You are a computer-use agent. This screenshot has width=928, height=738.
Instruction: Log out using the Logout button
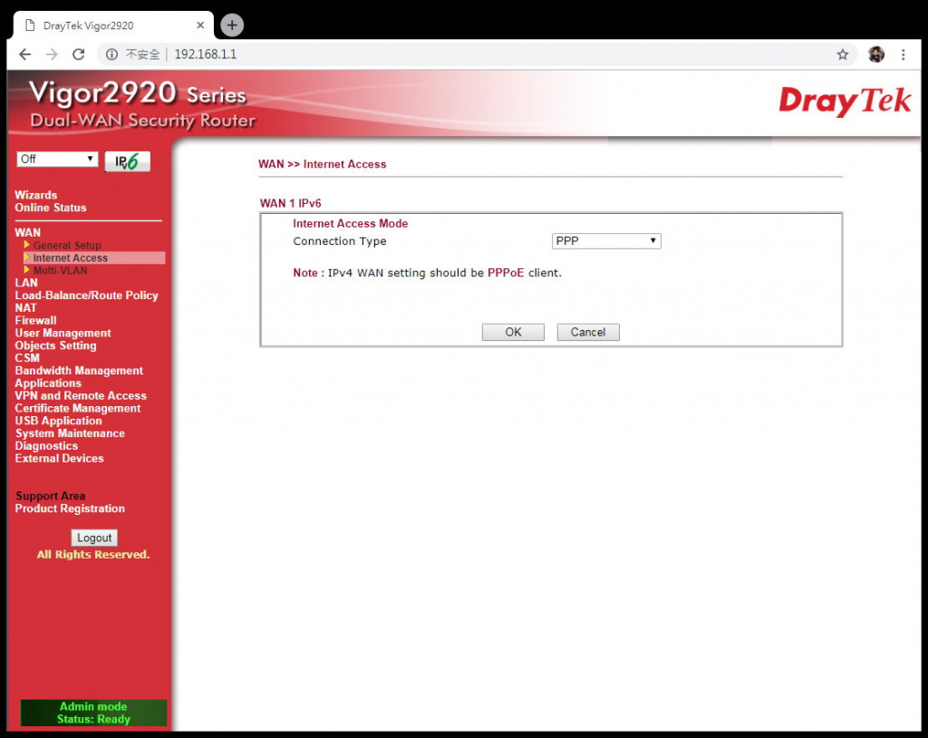pos(94,538)
